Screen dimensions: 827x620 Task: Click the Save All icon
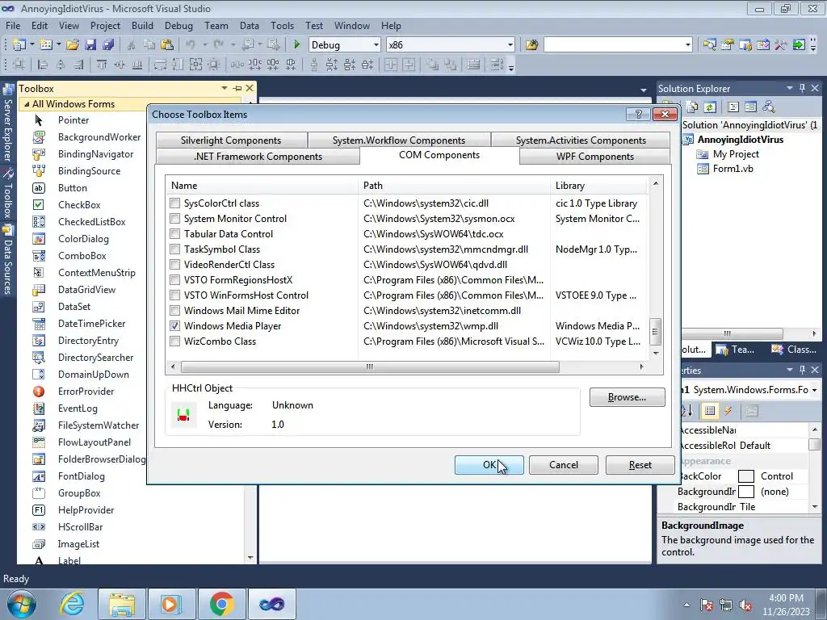(x=108, y=45)
